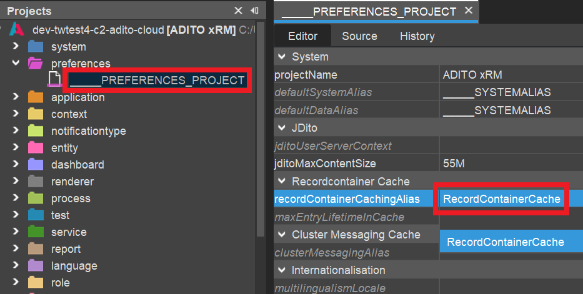This screenshot has height=294, width=583.
Task: Switch to the Source tab
Action: (x=359, y=36)
